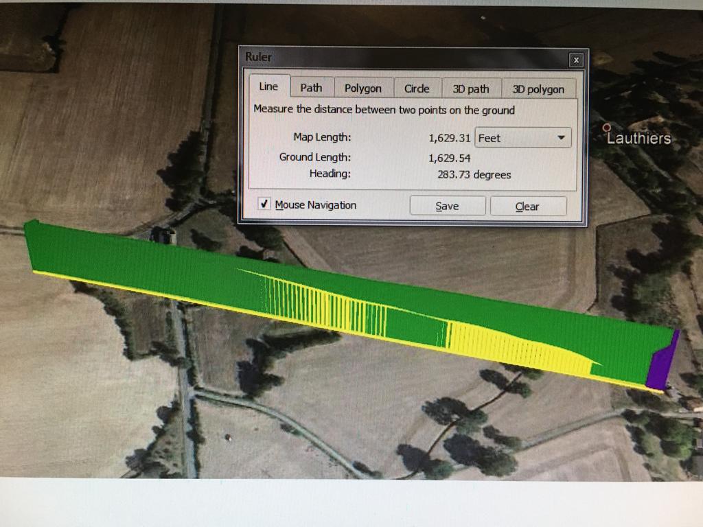
Task: Click the Ground Length value 1,629.54
Action: click(449, 158)
